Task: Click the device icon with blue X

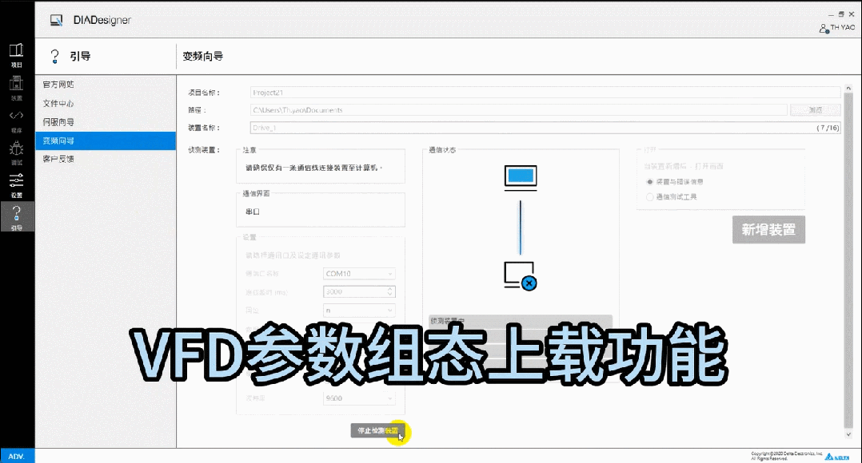Action: point(520,275)
